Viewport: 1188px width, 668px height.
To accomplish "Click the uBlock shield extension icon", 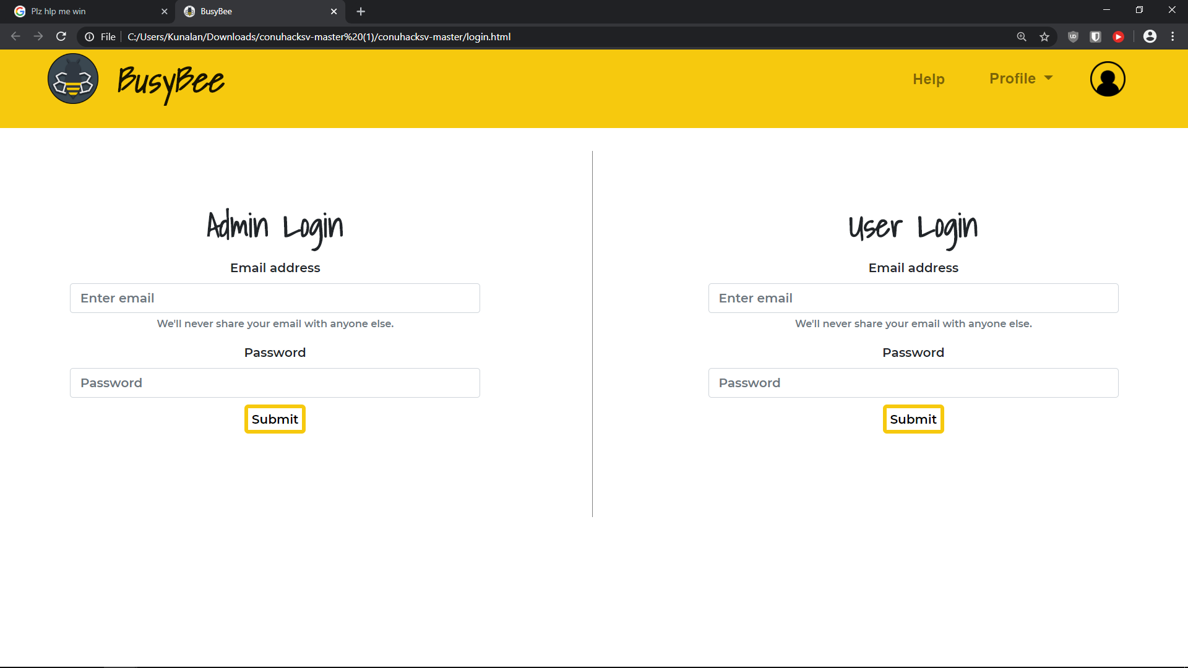I will [x=1073, y=37].
